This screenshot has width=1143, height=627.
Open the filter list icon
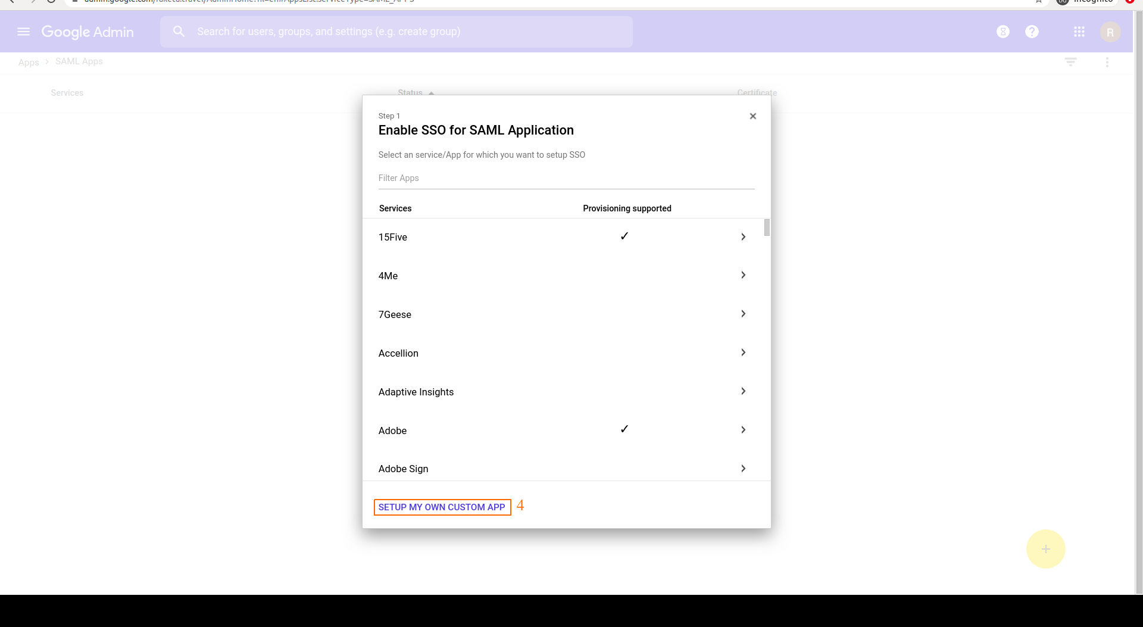click(1071, 62)
